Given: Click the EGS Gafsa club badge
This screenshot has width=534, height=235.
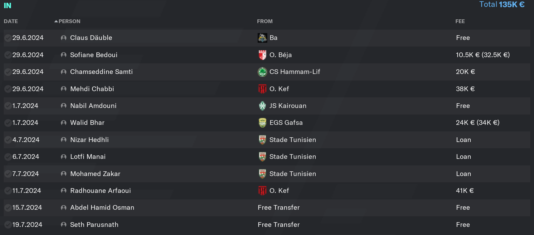Looking at the screenshot, I should click(x=262, y=123).
